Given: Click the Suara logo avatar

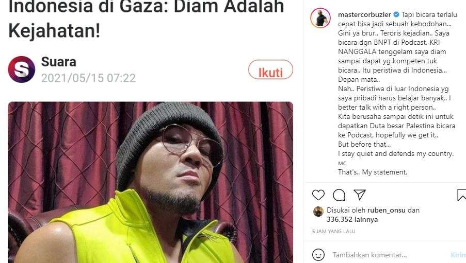Looking at the screenshot, I should point(21,69).
